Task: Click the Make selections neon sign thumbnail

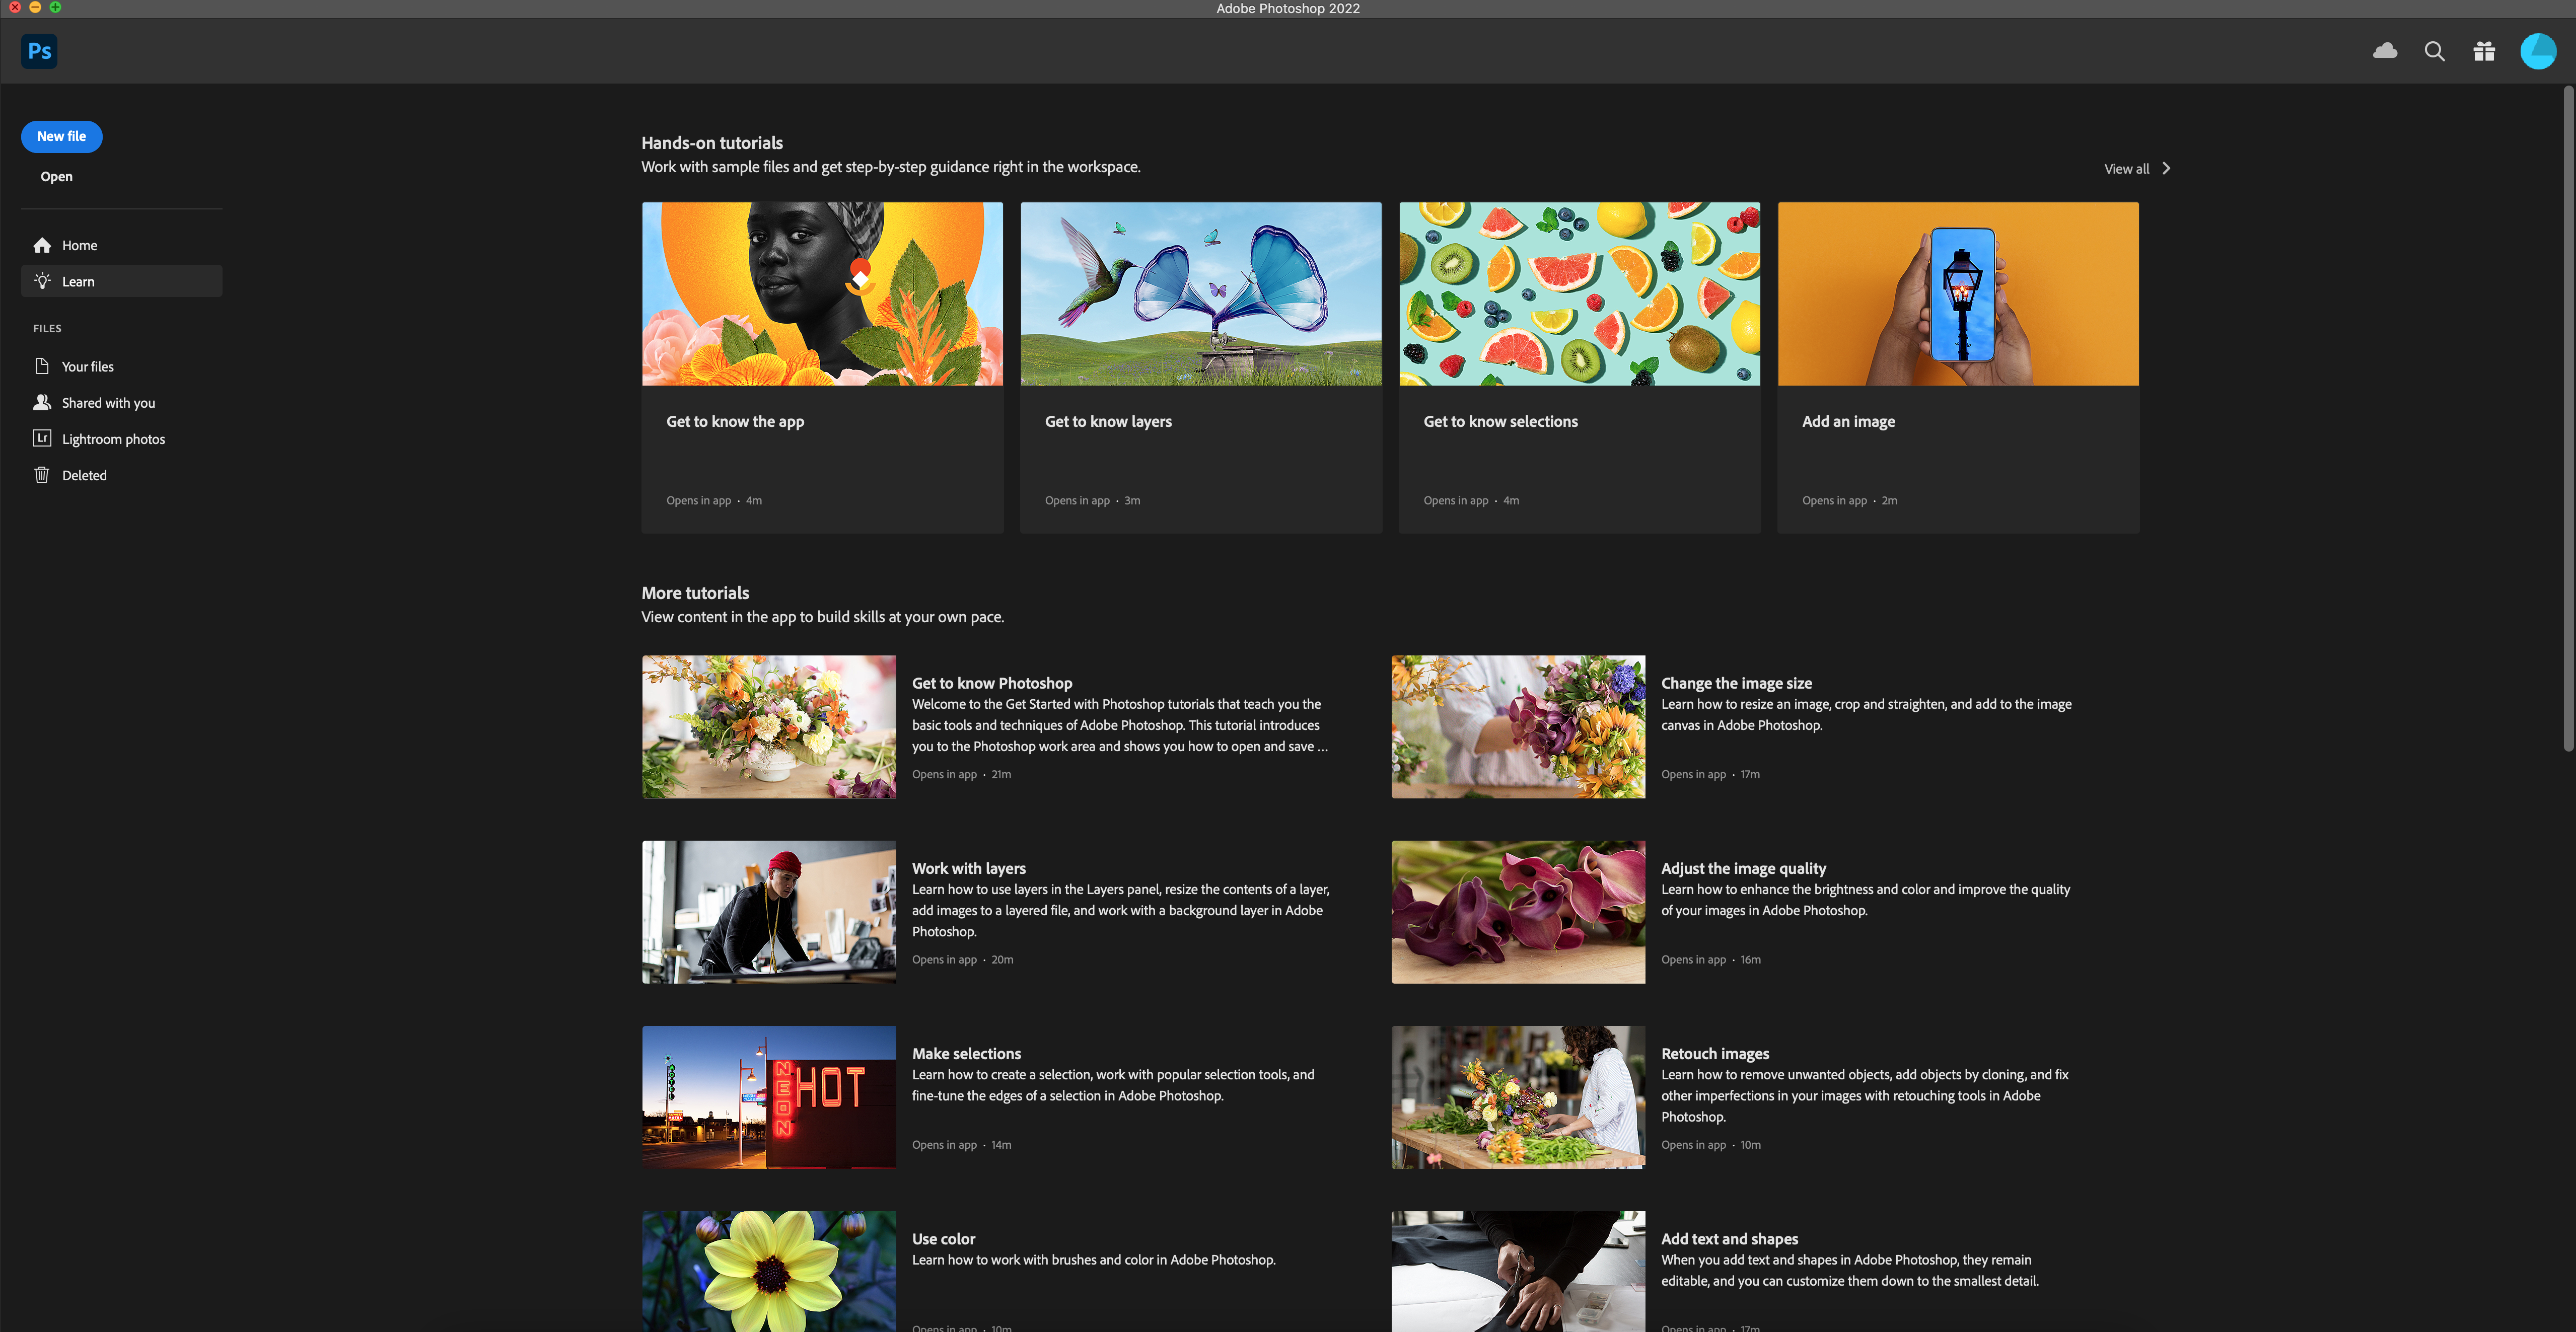Action: click(768, 1097)
